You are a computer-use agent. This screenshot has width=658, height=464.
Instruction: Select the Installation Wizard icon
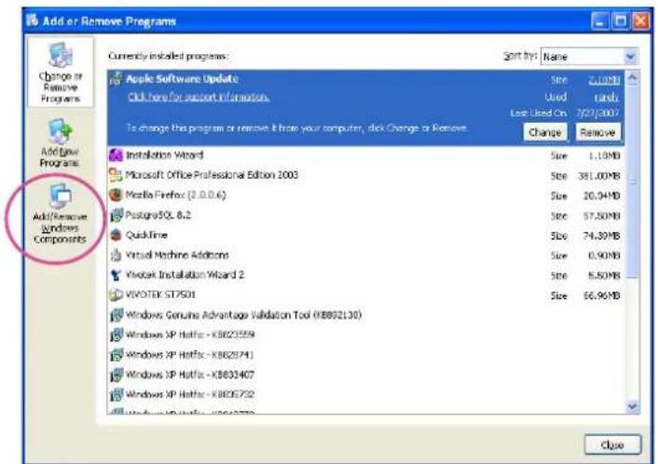tap(116, 156)
